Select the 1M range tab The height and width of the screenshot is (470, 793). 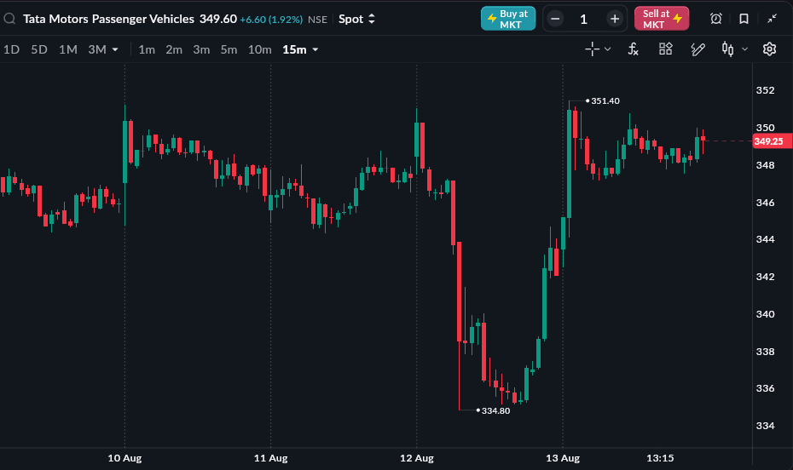[67, 49]
